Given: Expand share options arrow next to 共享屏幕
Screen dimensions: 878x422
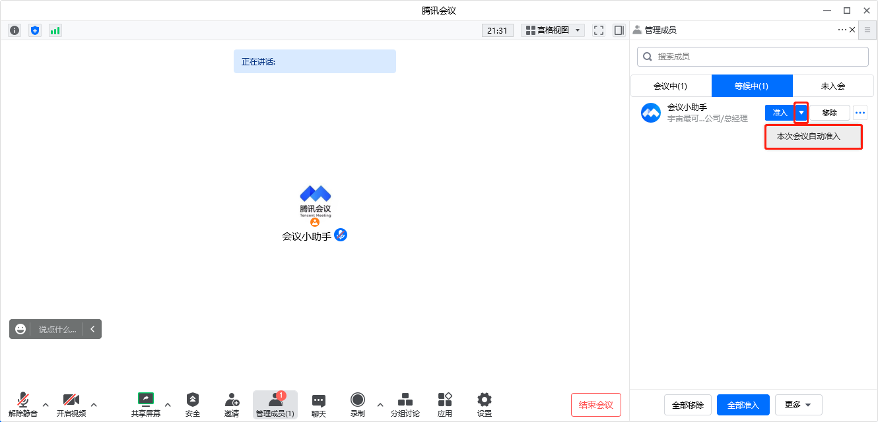Looking at the screenshot, I should pos(168,404).
